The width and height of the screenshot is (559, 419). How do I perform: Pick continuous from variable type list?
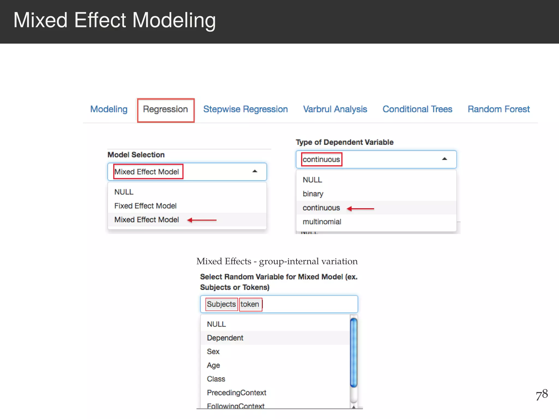[321, 208]
